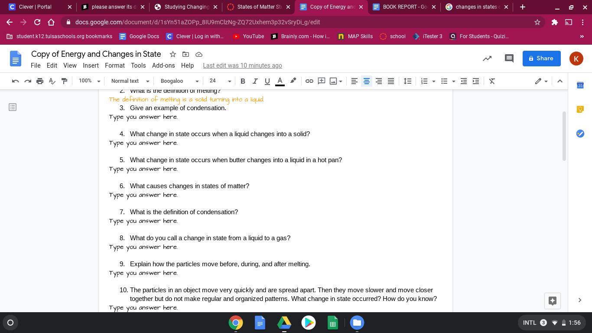Star this document
The width and height of the screenshot is (592, 333).
tap(173, 54)
